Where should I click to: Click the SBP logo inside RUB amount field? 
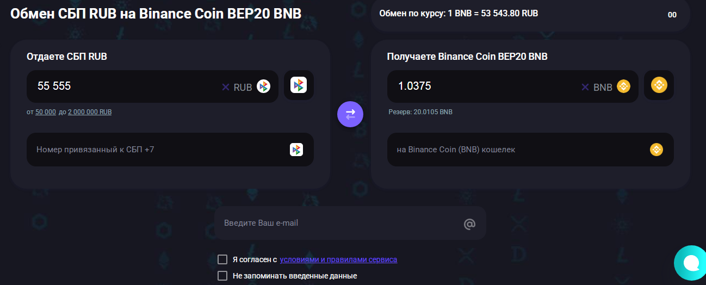click(x=264, y=86)
